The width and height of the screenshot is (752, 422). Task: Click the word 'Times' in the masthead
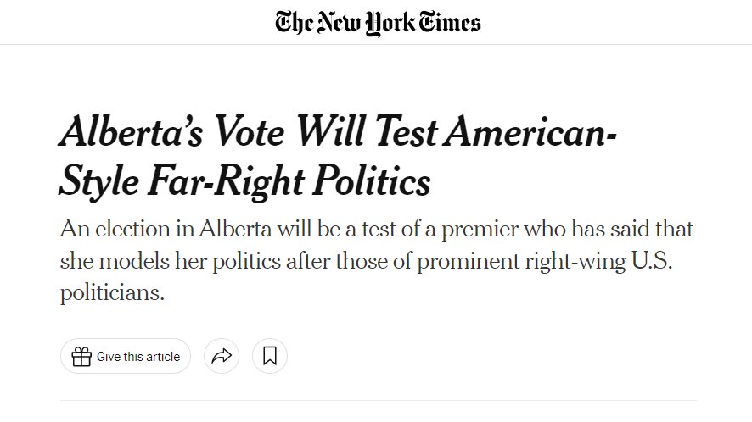point(450,22)
